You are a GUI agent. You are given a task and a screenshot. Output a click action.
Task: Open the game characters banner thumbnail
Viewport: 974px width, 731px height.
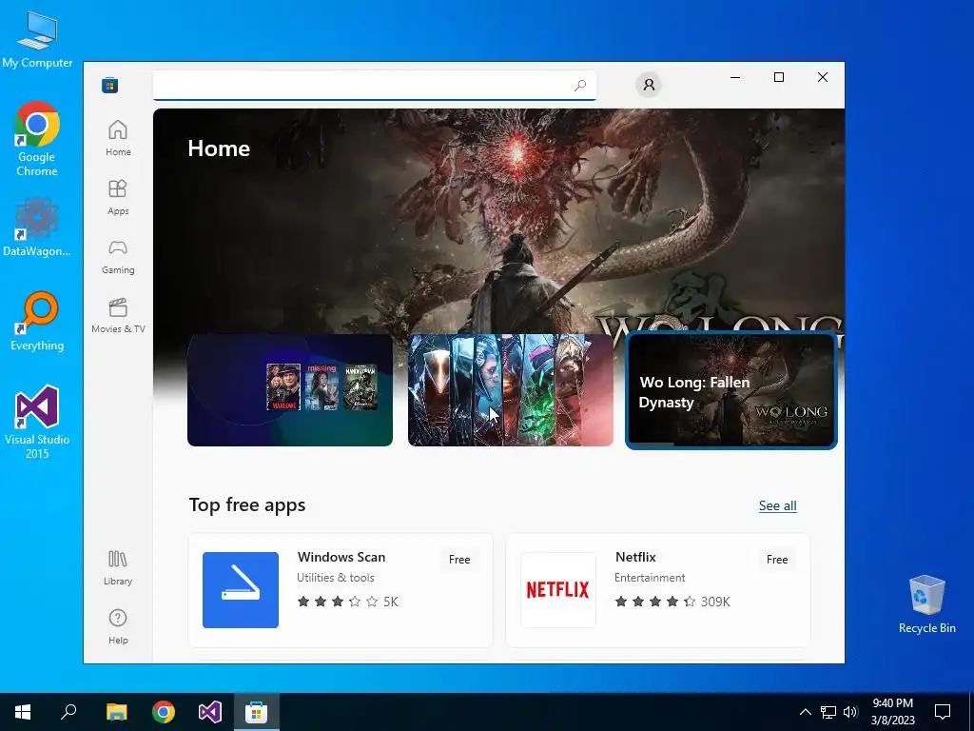511,389
